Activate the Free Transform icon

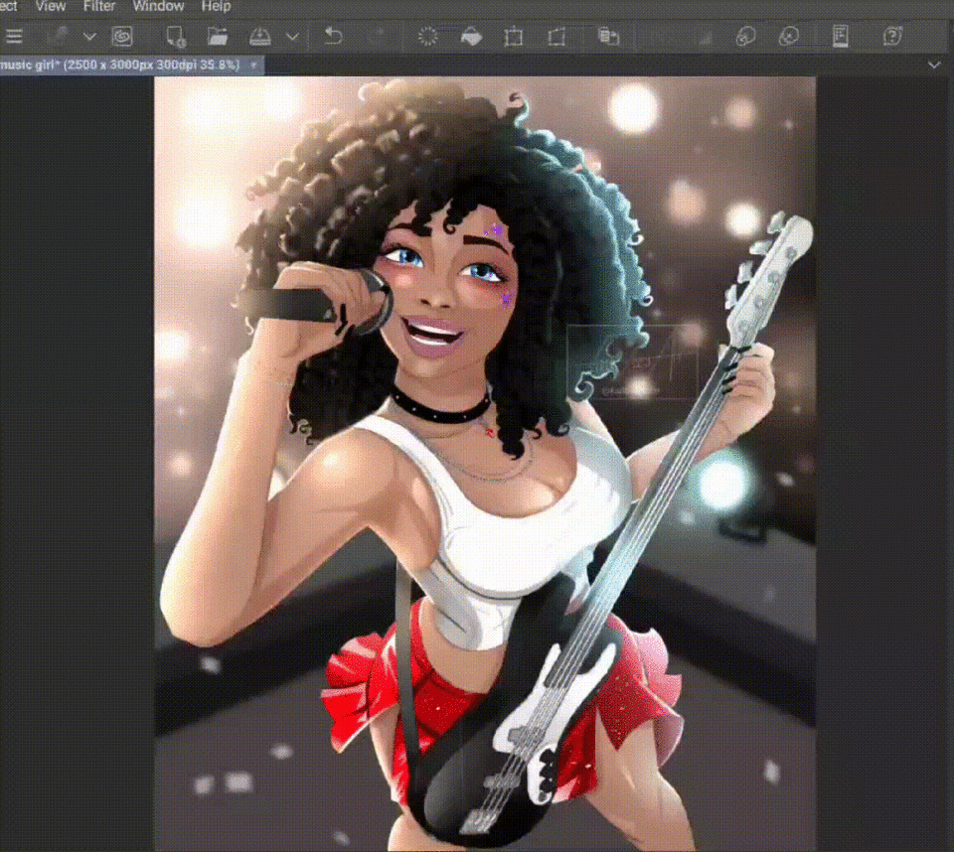tap(556, 37)
